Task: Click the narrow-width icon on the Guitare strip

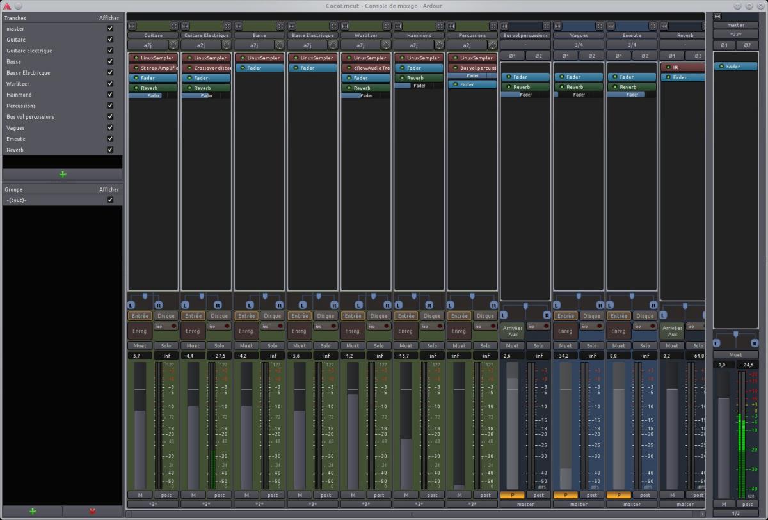Action: click(x=132, y=26)
